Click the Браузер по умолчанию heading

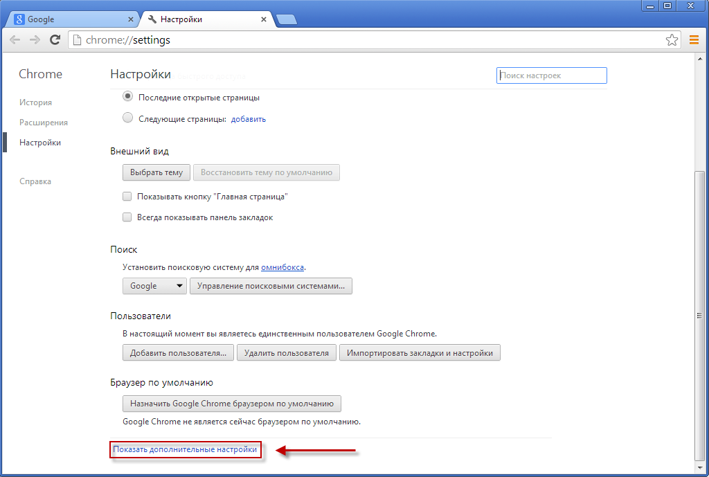[161, 382]
